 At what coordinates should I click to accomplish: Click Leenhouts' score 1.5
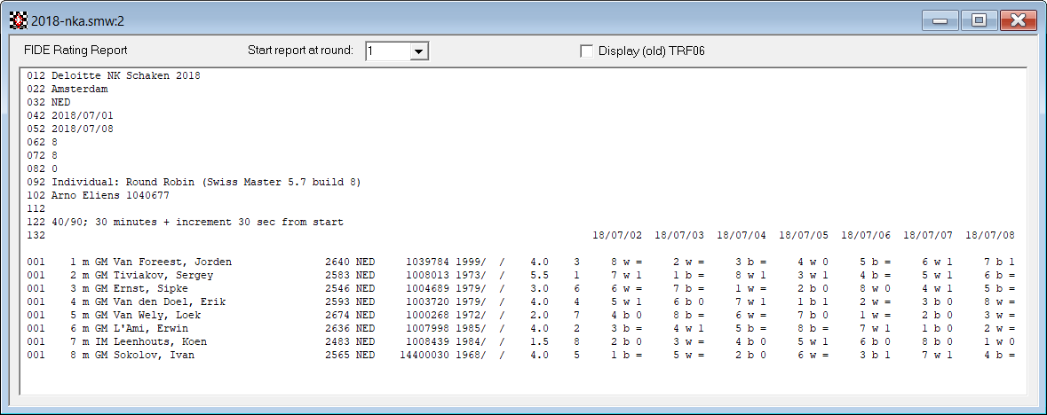point(540,341)
